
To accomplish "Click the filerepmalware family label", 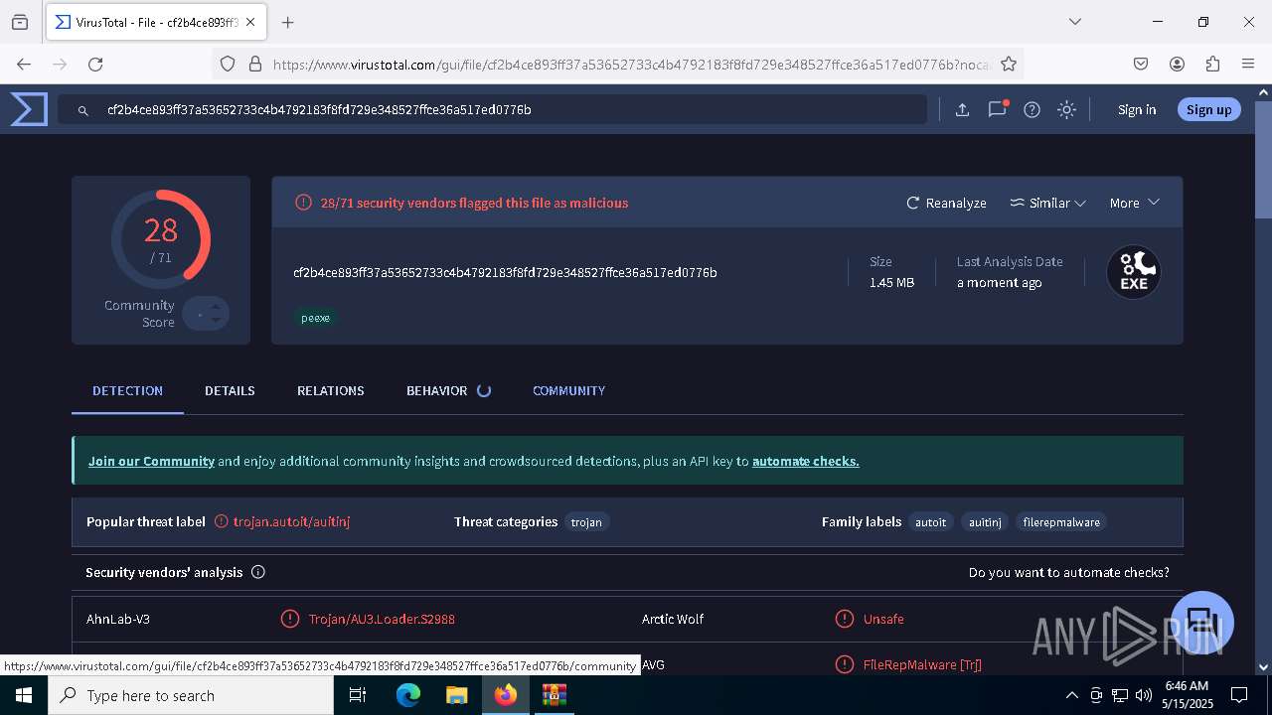I will (1061, 521).
